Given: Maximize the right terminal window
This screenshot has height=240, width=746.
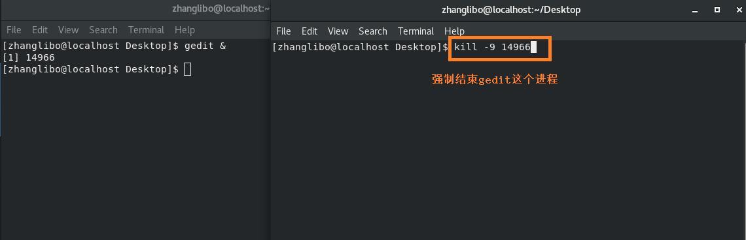Looking at the screenshot, I should pos(717,10).
